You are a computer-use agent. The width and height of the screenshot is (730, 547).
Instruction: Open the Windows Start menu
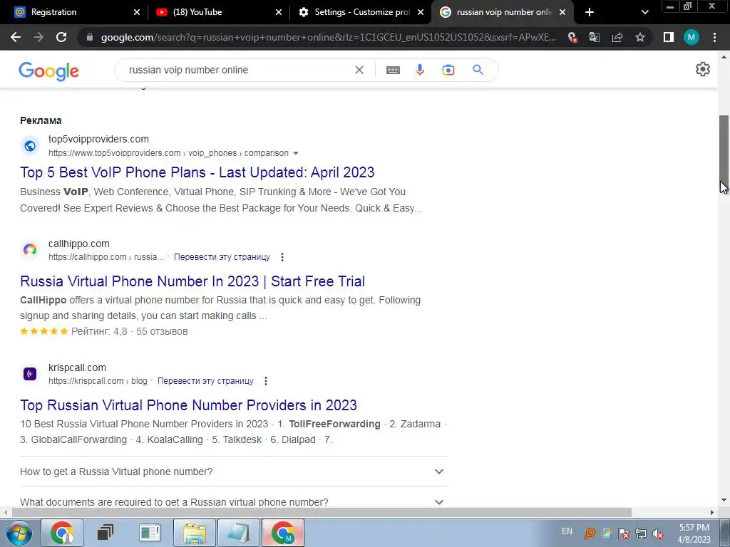(x=19, y=533)
